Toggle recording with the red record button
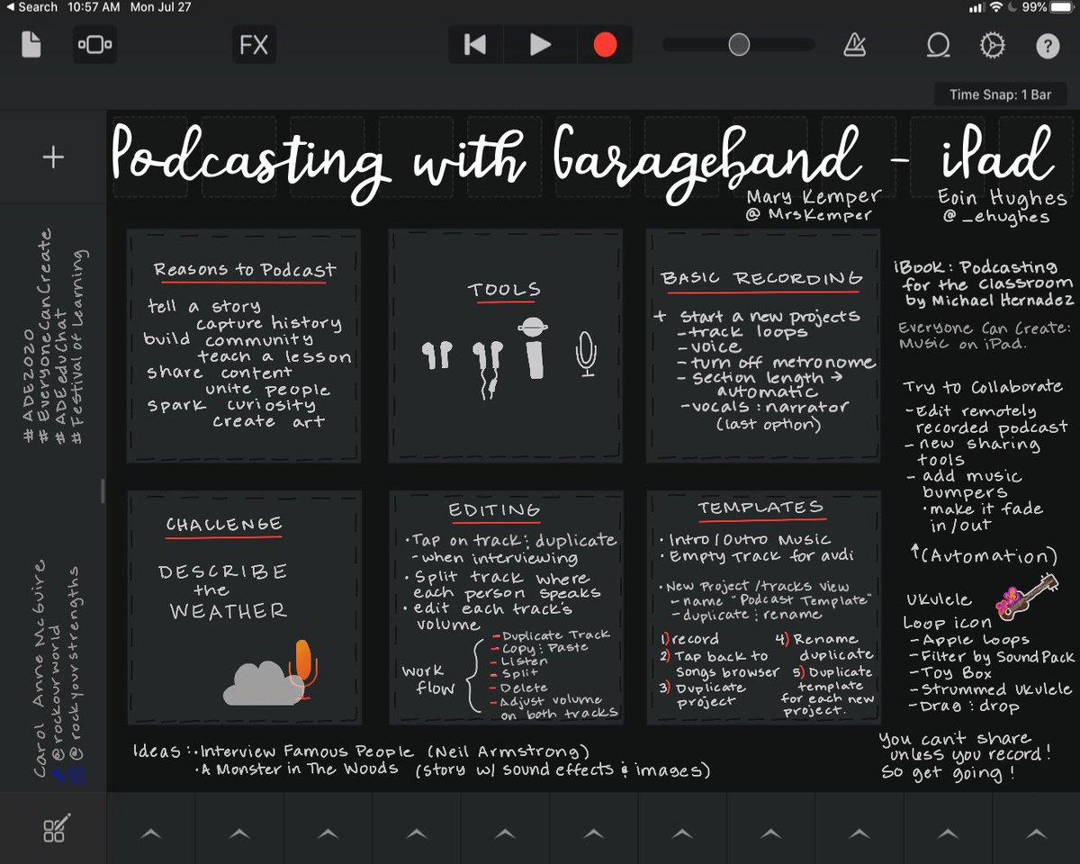The width and height of the screenshot is (1080, 864). pyautogui.click(x=604, y=44)
